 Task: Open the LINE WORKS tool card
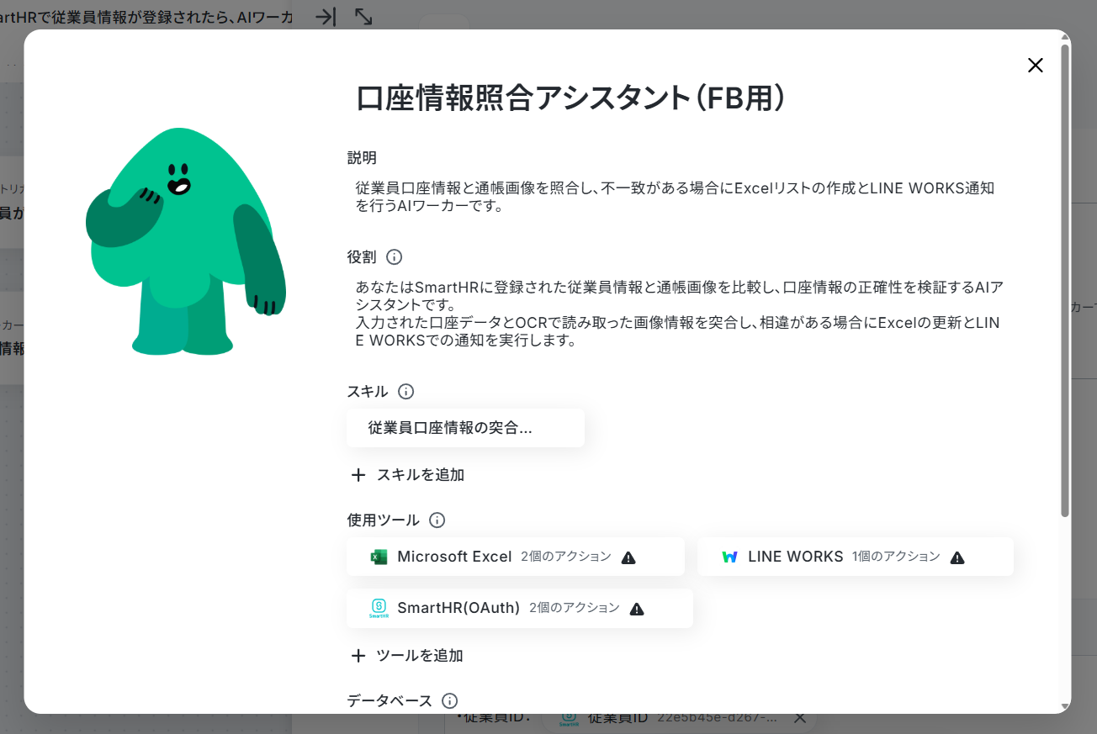click(x=856, y=557)
